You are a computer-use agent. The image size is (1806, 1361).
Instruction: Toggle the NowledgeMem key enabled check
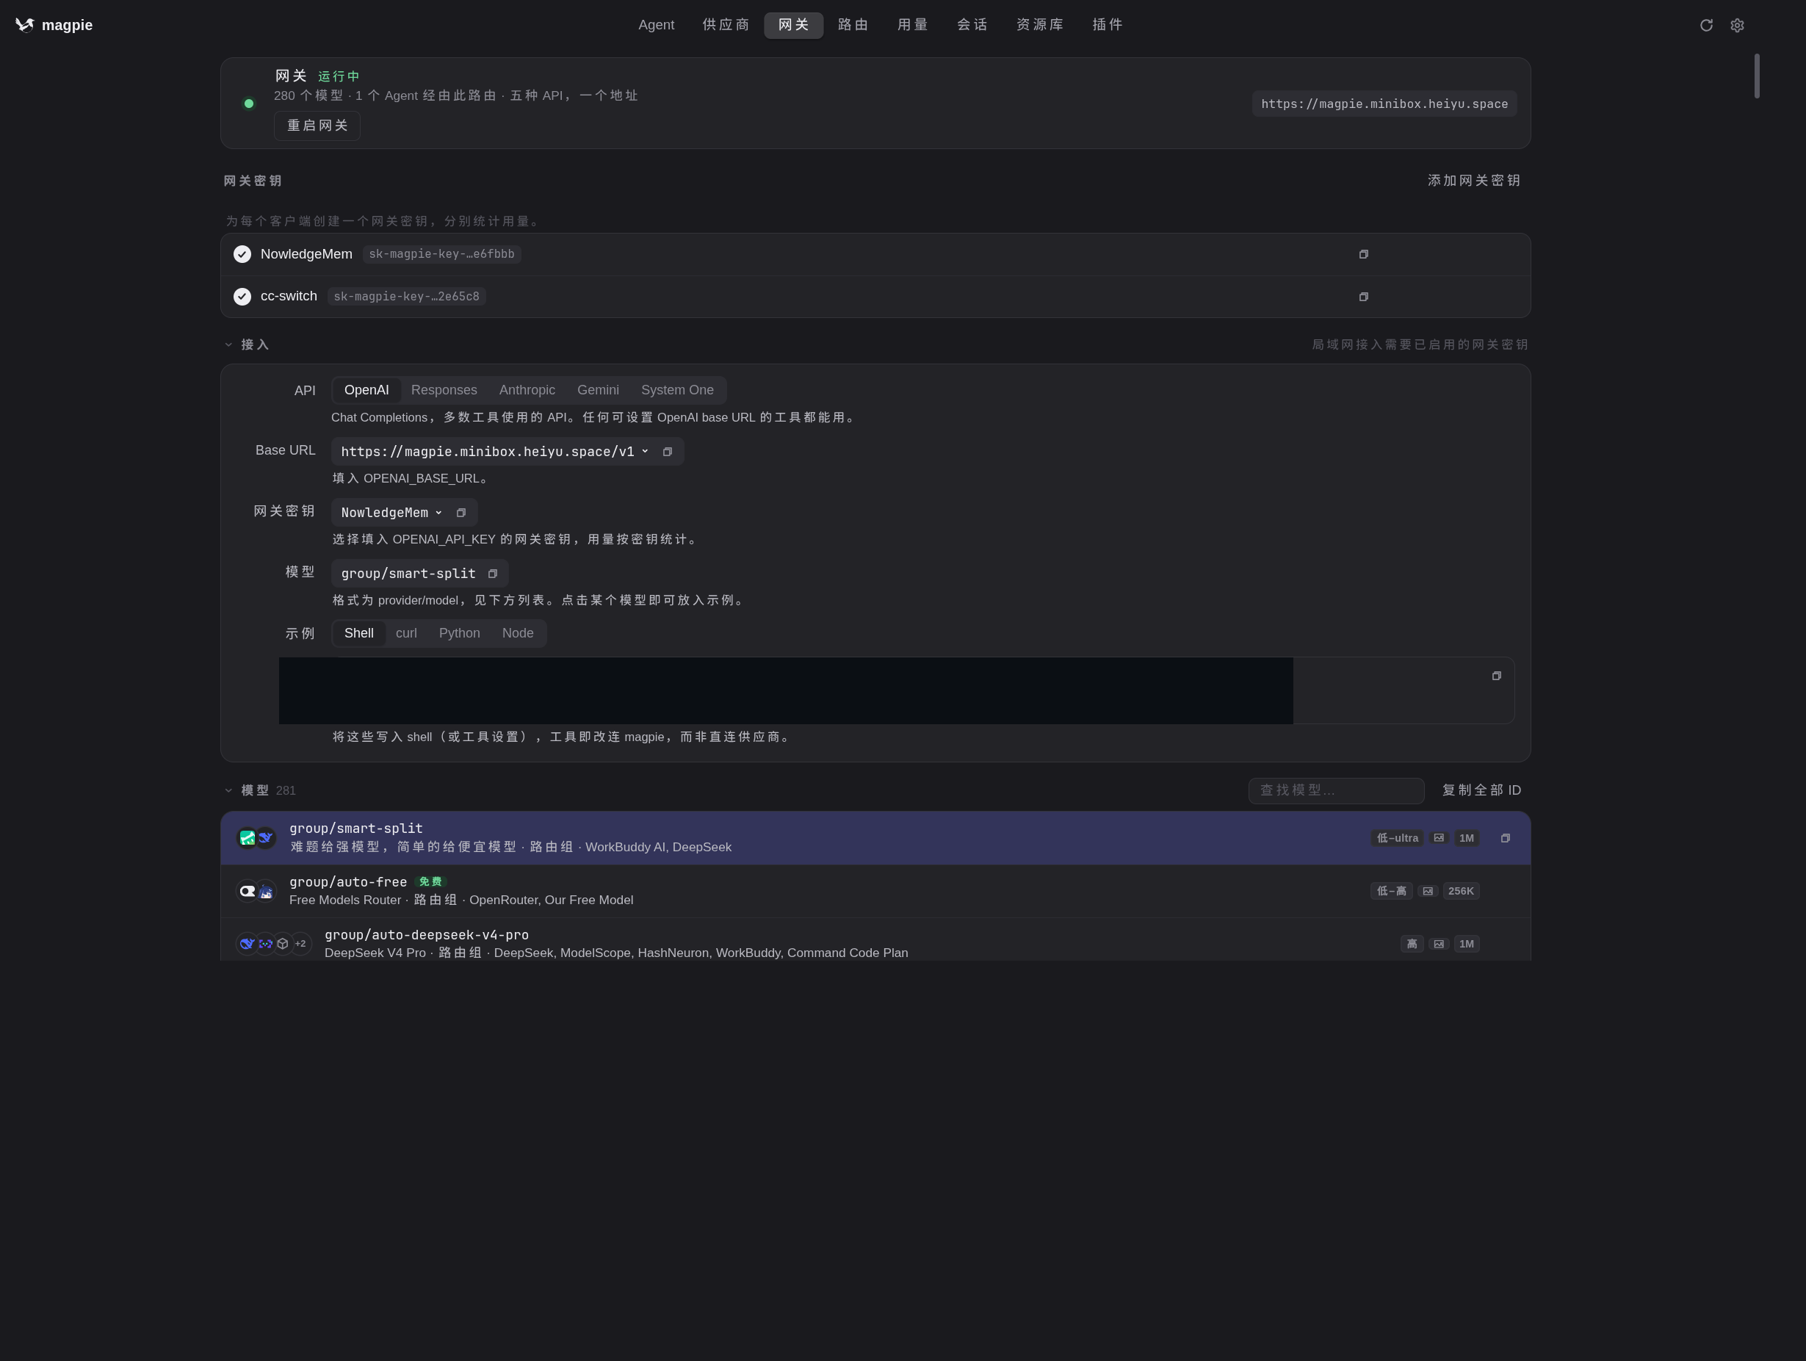coord(242,254)
